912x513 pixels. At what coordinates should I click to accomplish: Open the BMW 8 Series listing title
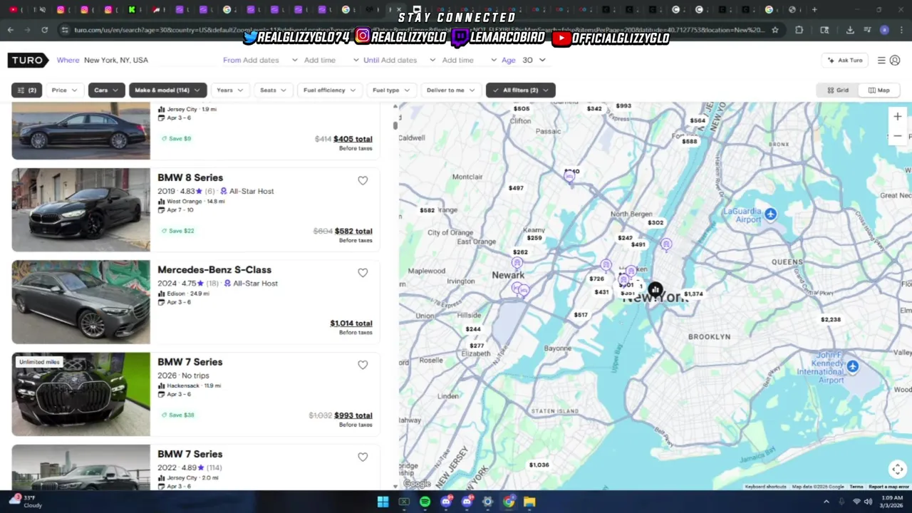190,177
